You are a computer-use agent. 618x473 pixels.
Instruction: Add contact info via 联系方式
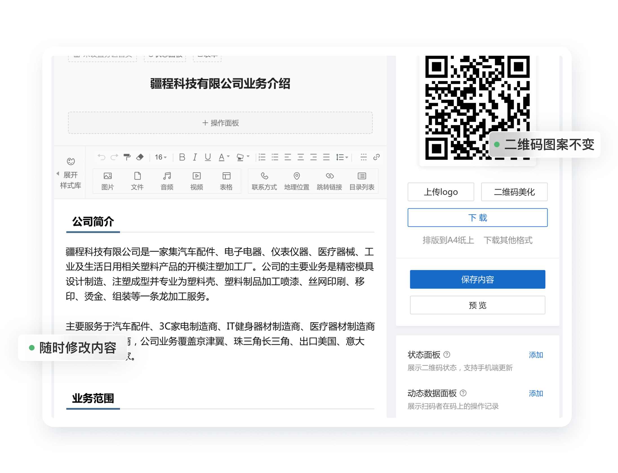point(264,181)
